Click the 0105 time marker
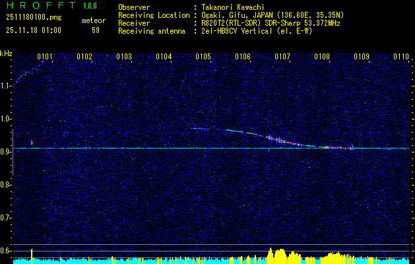Viewport: 415px width, 264px height. click(x=203, y=57)
